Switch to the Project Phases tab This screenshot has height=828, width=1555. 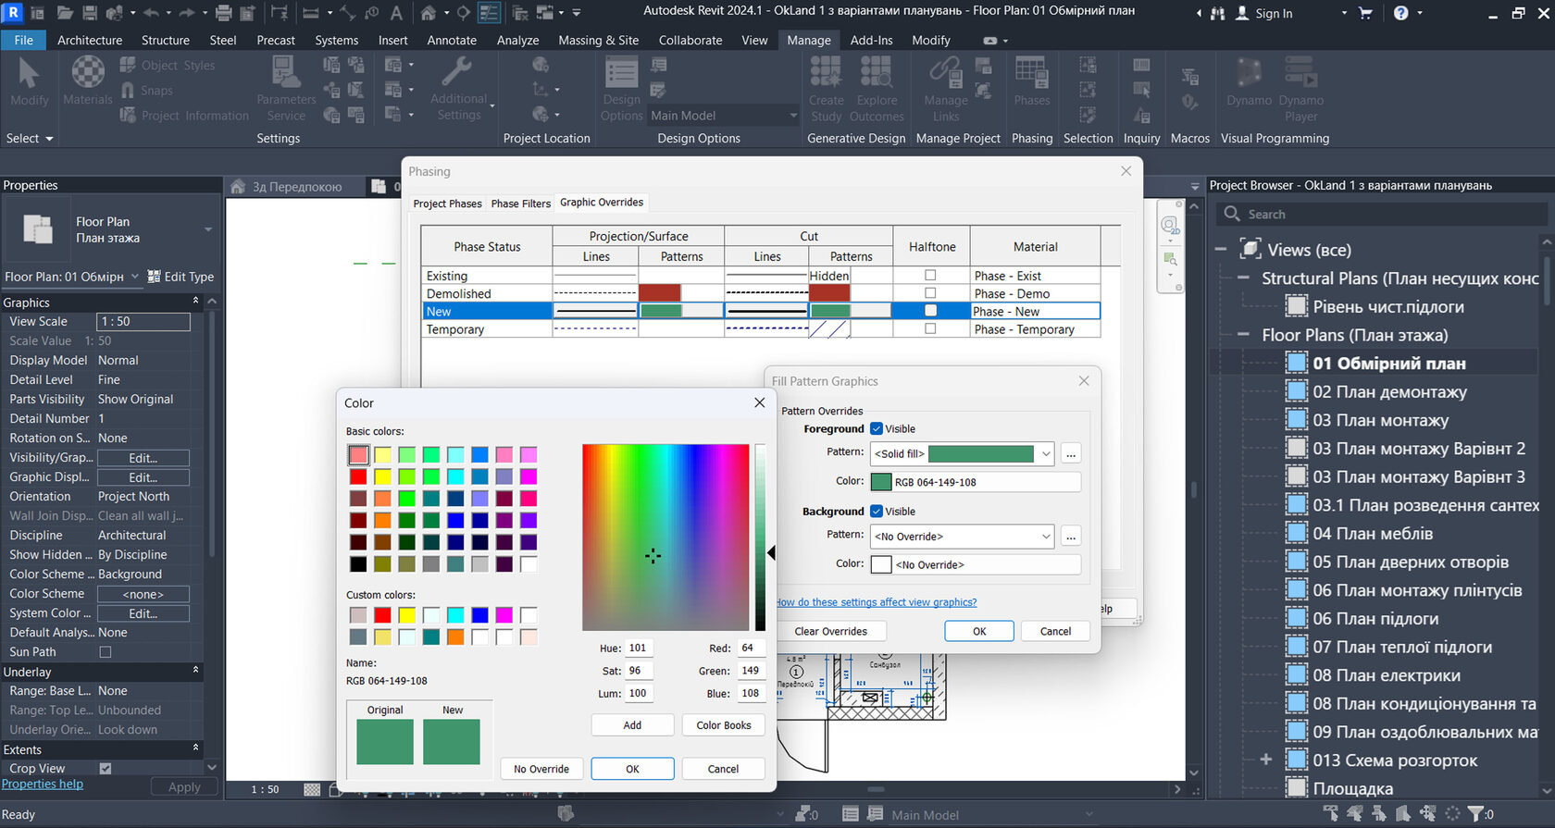(x=447, y=204)
